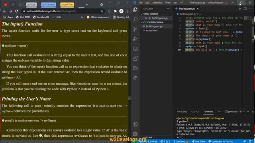The height and width of the screenshot is (143, 255).
Task: Open the Go menu in VS Code
Action: pyautogui.click(x=175, y=3)
